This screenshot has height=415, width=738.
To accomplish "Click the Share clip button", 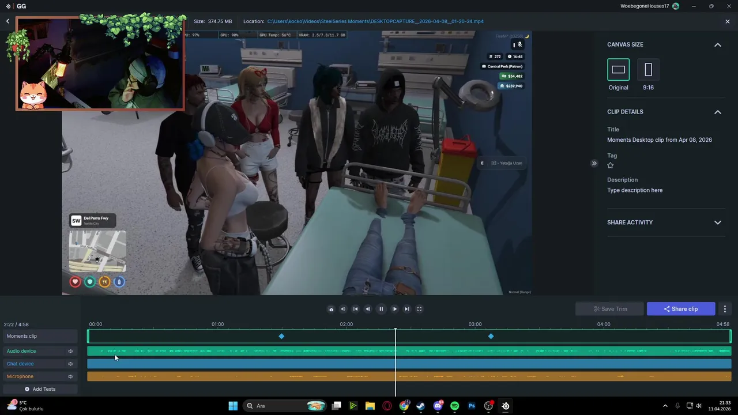I will [x=681, y=309].
